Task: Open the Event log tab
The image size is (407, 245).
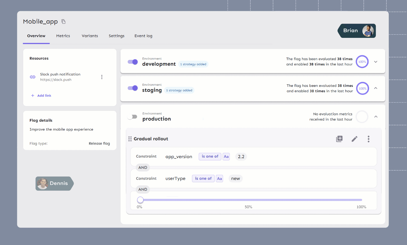Action: coord(143,36)
